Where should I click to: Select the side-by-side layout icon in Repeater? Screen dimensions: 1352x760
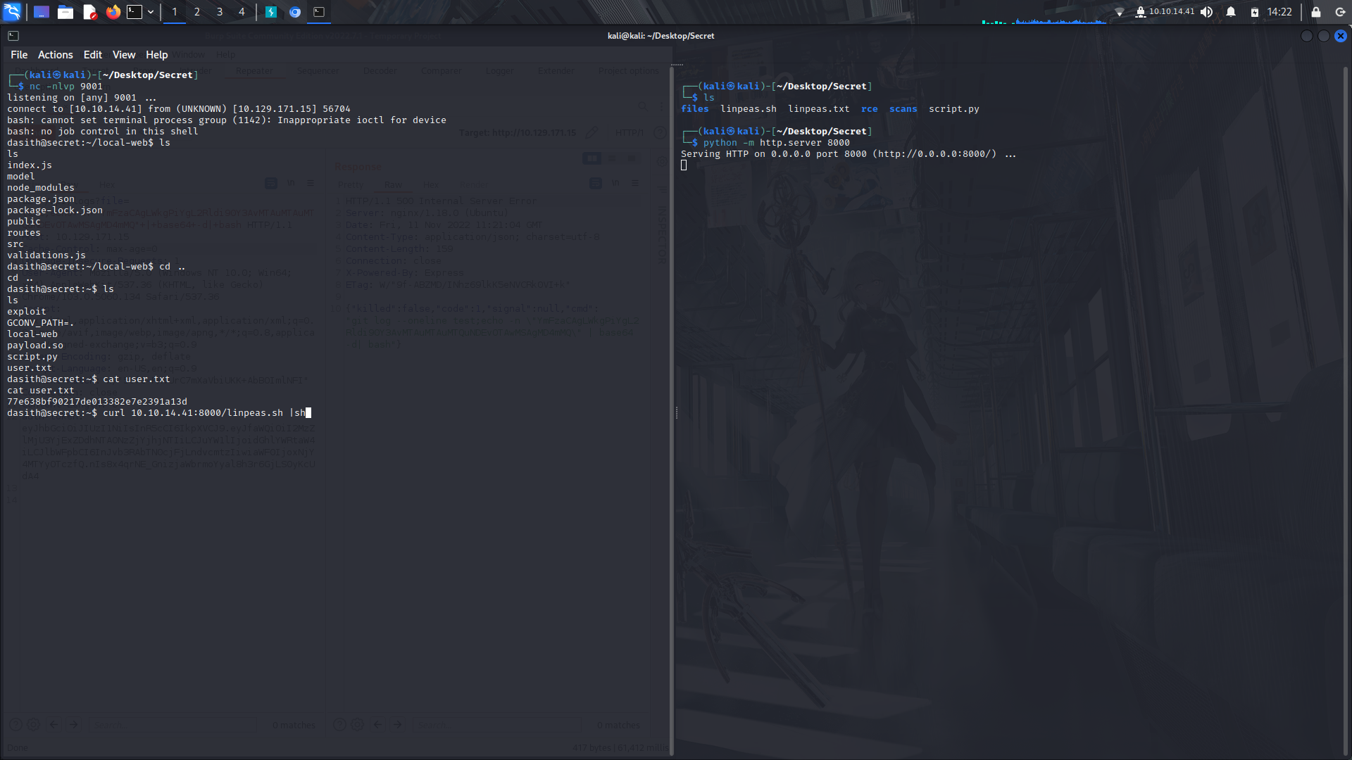[x=592, y=158]
